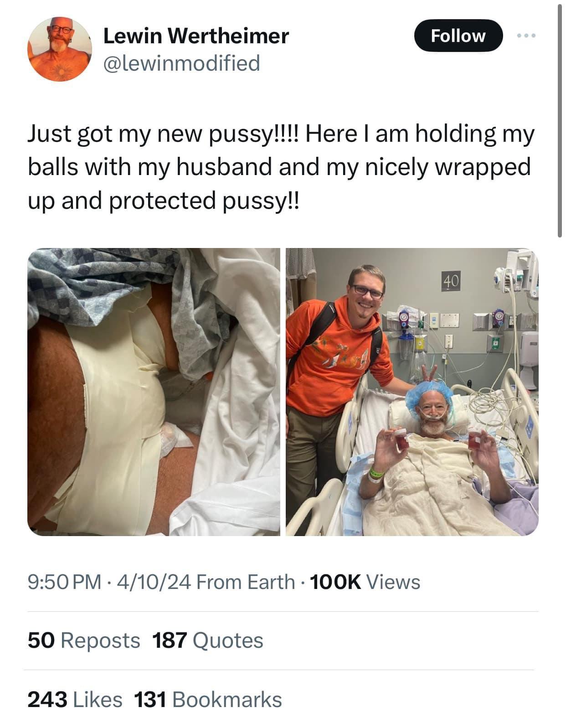Image resolution: width=566 pixels, height=723 pixels.
Task: Show who Likes this post
Action: (75, 699)
